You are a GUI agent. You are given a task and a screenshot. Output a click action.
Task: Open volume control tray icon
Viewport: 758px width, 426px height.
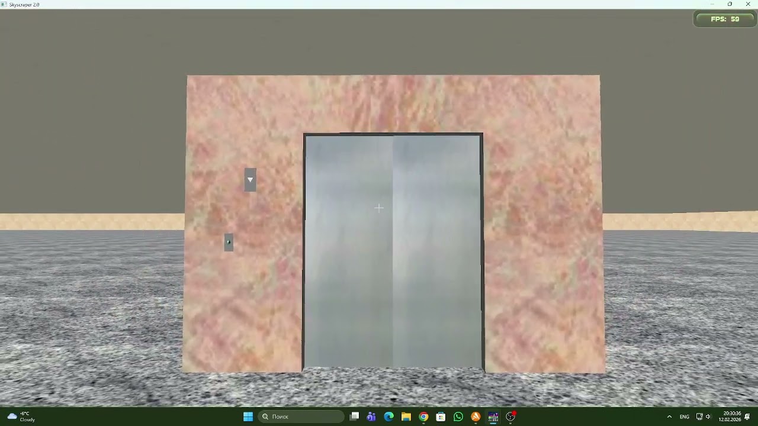(708, 417)
